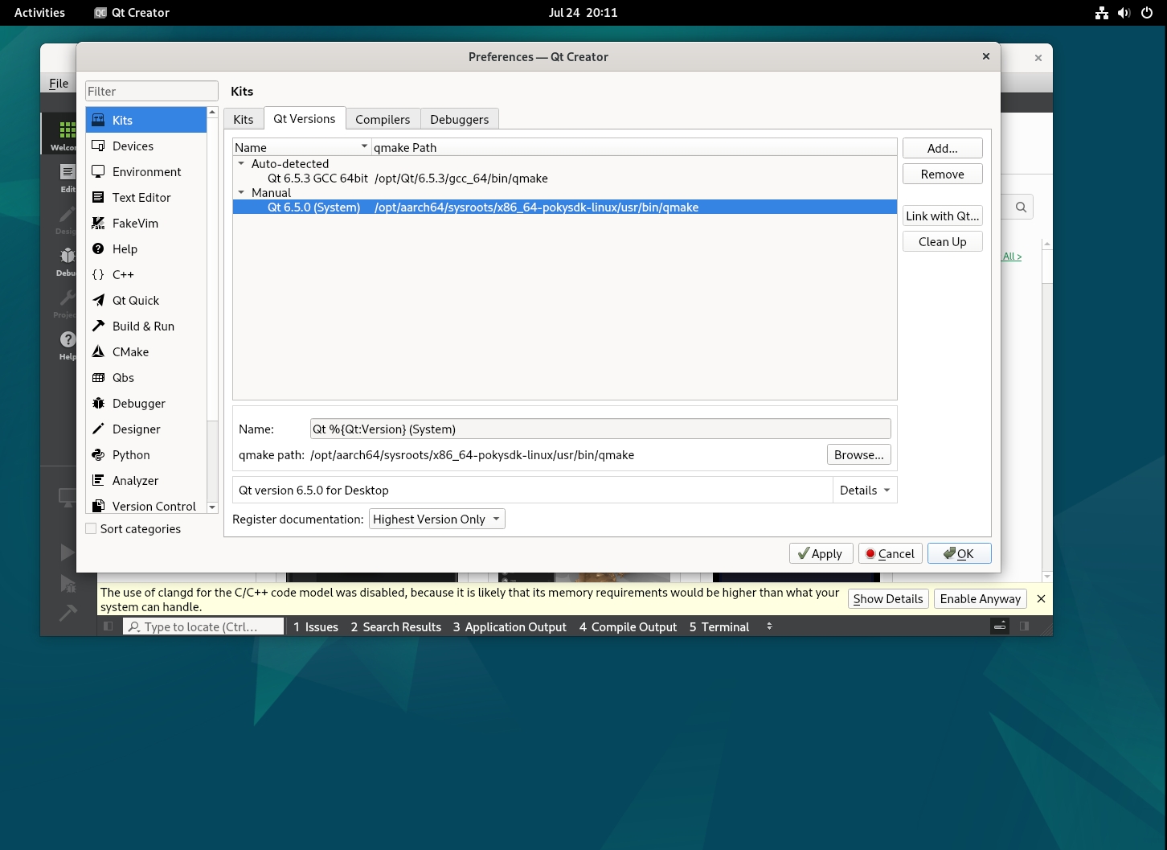This screenshot has height=850, width=1167.
Task: Toggle right sidebar icon in status bar
Action: (1024, 626)
